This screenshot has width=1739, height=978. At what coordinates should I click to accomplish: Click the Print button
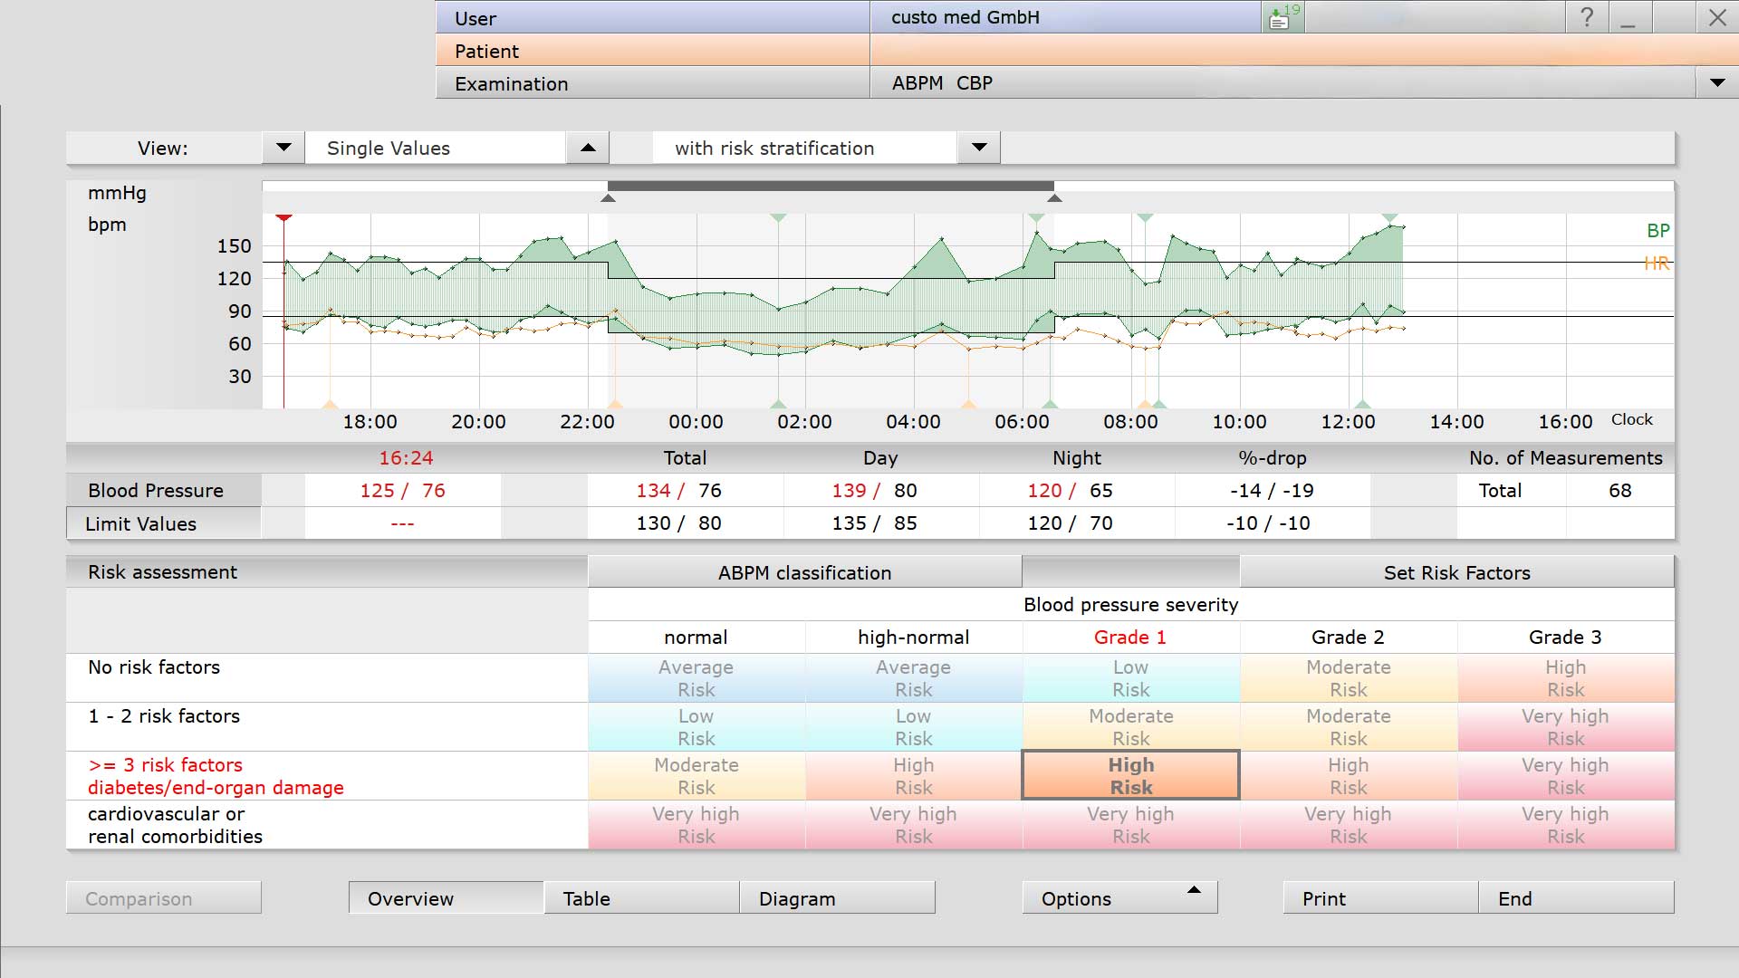tap(1380, 898)
